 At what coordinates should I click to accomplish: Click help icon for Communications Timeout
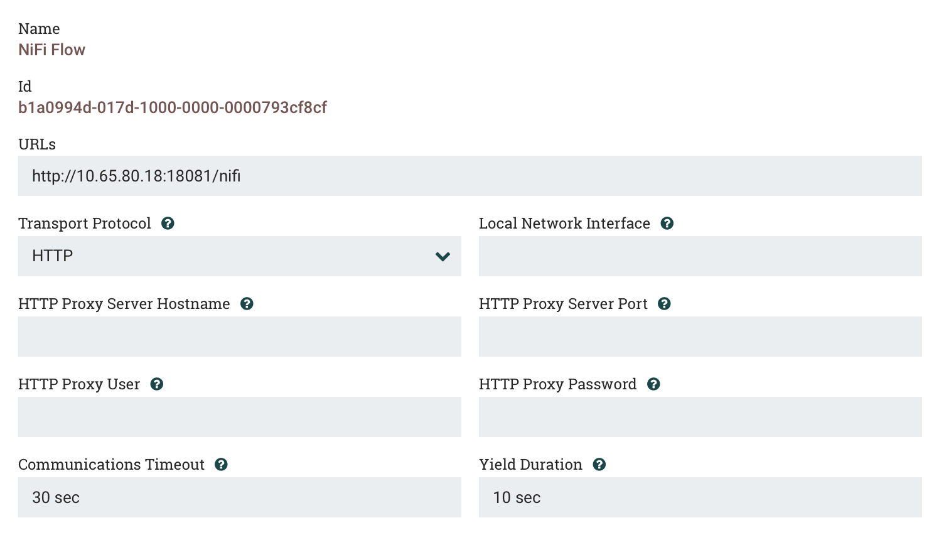tap(221, 465)
